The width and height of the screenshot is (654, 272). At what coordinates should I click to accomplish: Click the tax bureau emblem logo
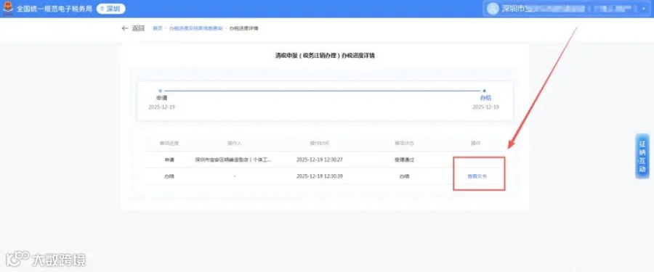tap(7, 8)
